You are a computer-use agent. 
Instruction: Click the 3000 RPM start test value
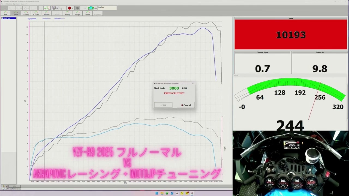pos(174,88)
